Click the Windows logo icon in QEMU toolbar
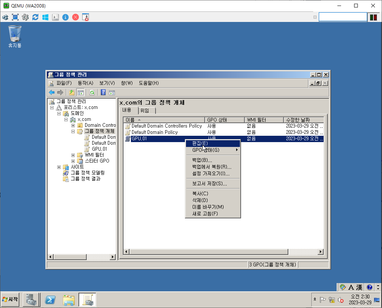Viewport: 382px width, 308px height. point(45,17)
